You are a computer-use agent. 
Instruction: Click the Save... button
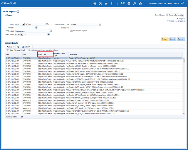coord(181,39)
